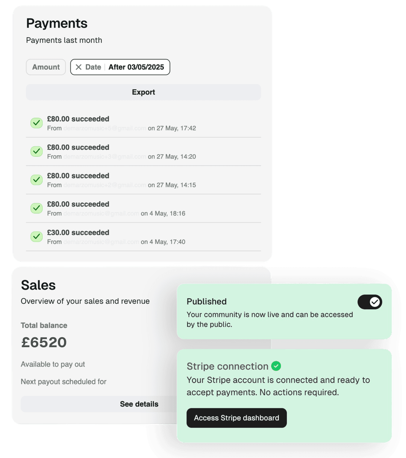The image size is (406, 458).
Task: Click green check icon for 14:20 payment
Action: (x=36, y=152)
